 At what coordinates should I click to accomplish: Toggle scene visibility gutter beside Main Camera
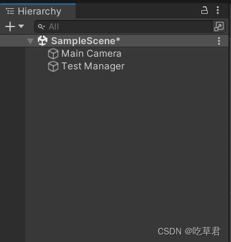click(13, 54)
